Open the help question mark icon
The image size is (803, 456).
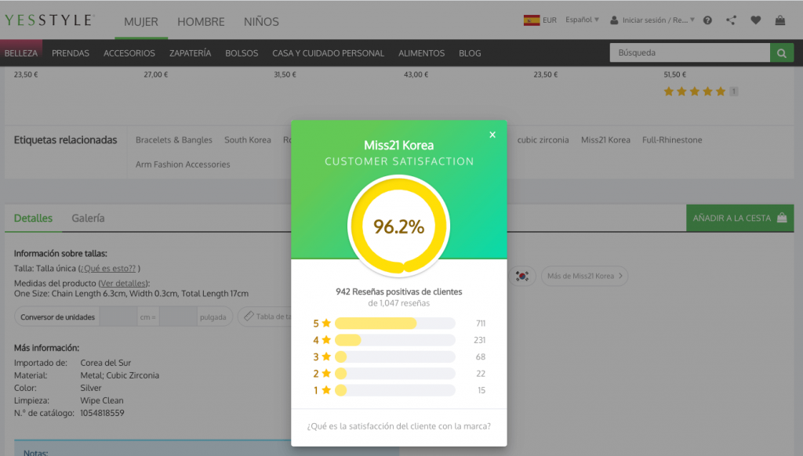pyautogui.click(x=707, y=20)
